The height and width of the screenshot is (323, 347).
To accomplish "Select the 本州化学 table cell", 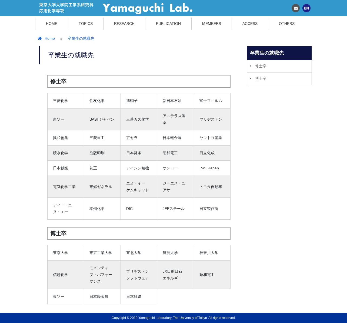I will coord(102,209).
